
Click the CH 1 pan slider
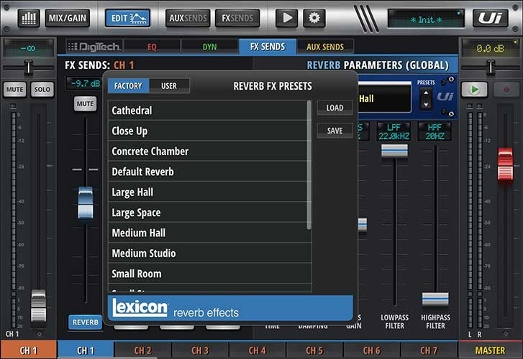tap(29, 67)
